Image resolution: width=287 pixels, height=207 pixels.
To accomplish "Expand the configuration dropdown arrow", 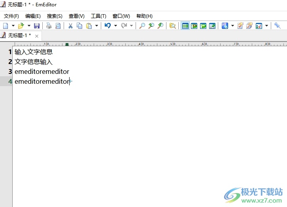I will (232, 26).
